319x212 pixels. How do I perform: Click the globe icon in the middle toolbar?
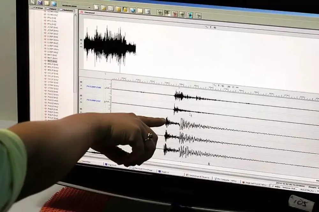tap(132, 10)
